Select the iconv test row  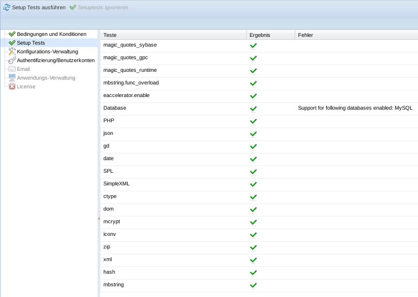tap(259, 235)
